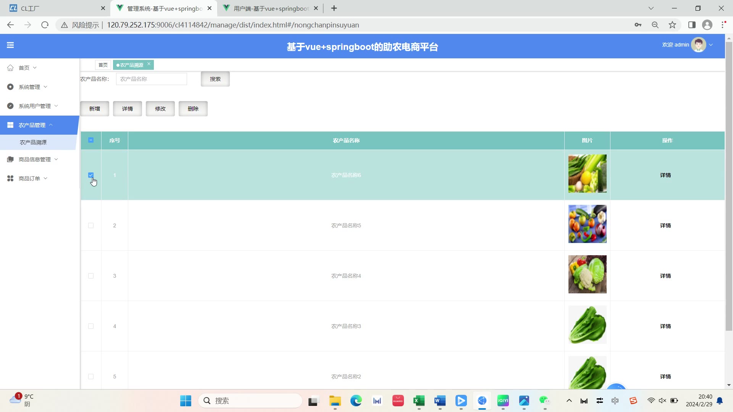Image resolution: width=733 pixels, height=412 pixels.
Task: Click the 农产品名称 search input field
Action: coord(152,79)
